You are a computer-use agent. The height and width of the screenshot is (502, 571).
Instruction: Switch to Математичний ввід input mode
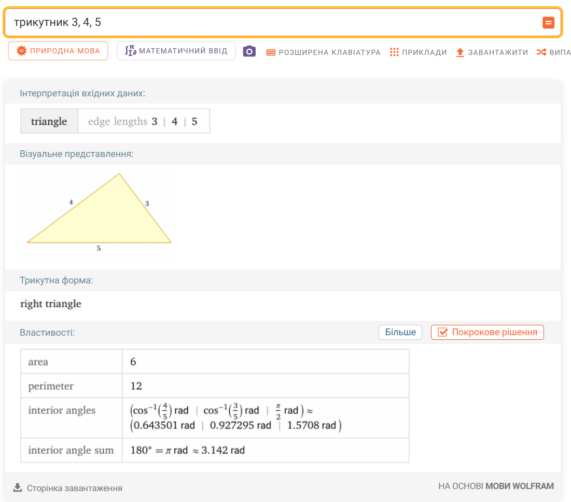[x=176, y=51]
